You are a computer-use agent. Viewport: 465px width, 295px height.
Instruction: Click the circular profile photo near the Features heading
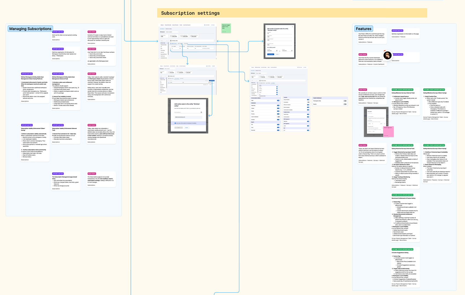pyautogui.click(x=387, y=56)
